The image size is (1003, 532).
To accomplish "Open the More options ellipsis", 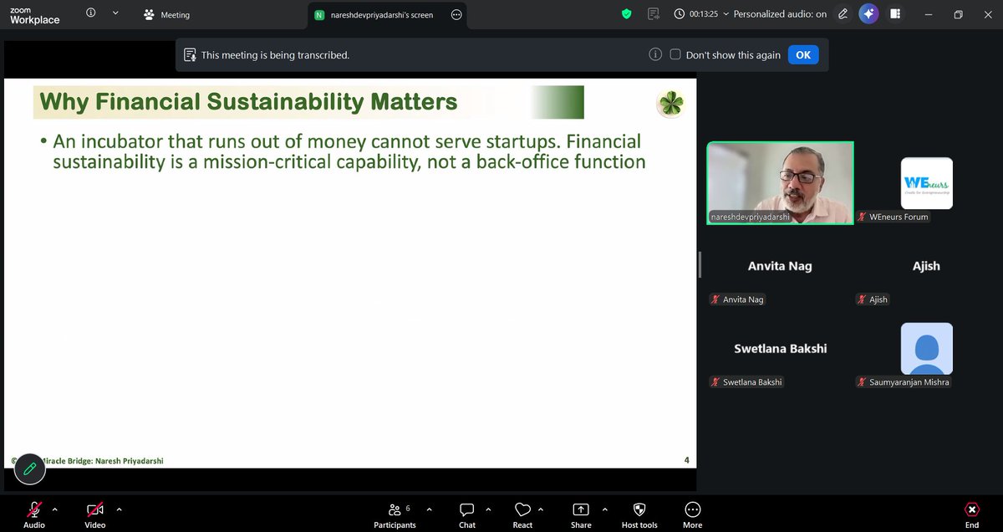I will [x=692, y=509].
